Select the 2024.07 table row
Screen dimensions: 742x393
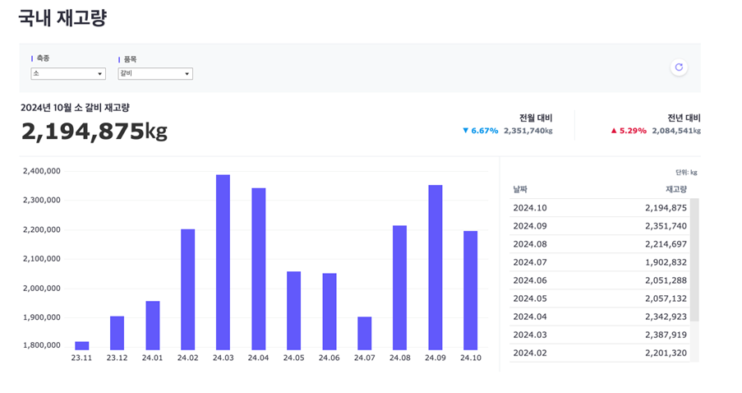(x=599, y=262)
